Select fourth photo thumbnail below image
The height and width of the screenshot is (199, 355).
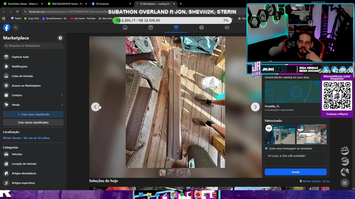189,173
